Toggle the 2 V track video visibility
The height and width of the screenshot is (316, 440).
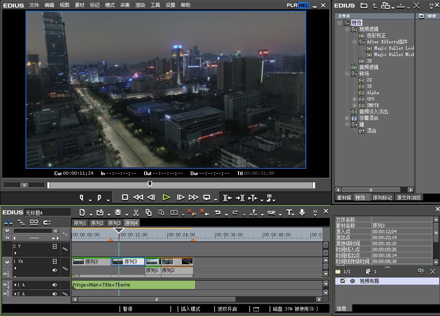coord(55,247)
